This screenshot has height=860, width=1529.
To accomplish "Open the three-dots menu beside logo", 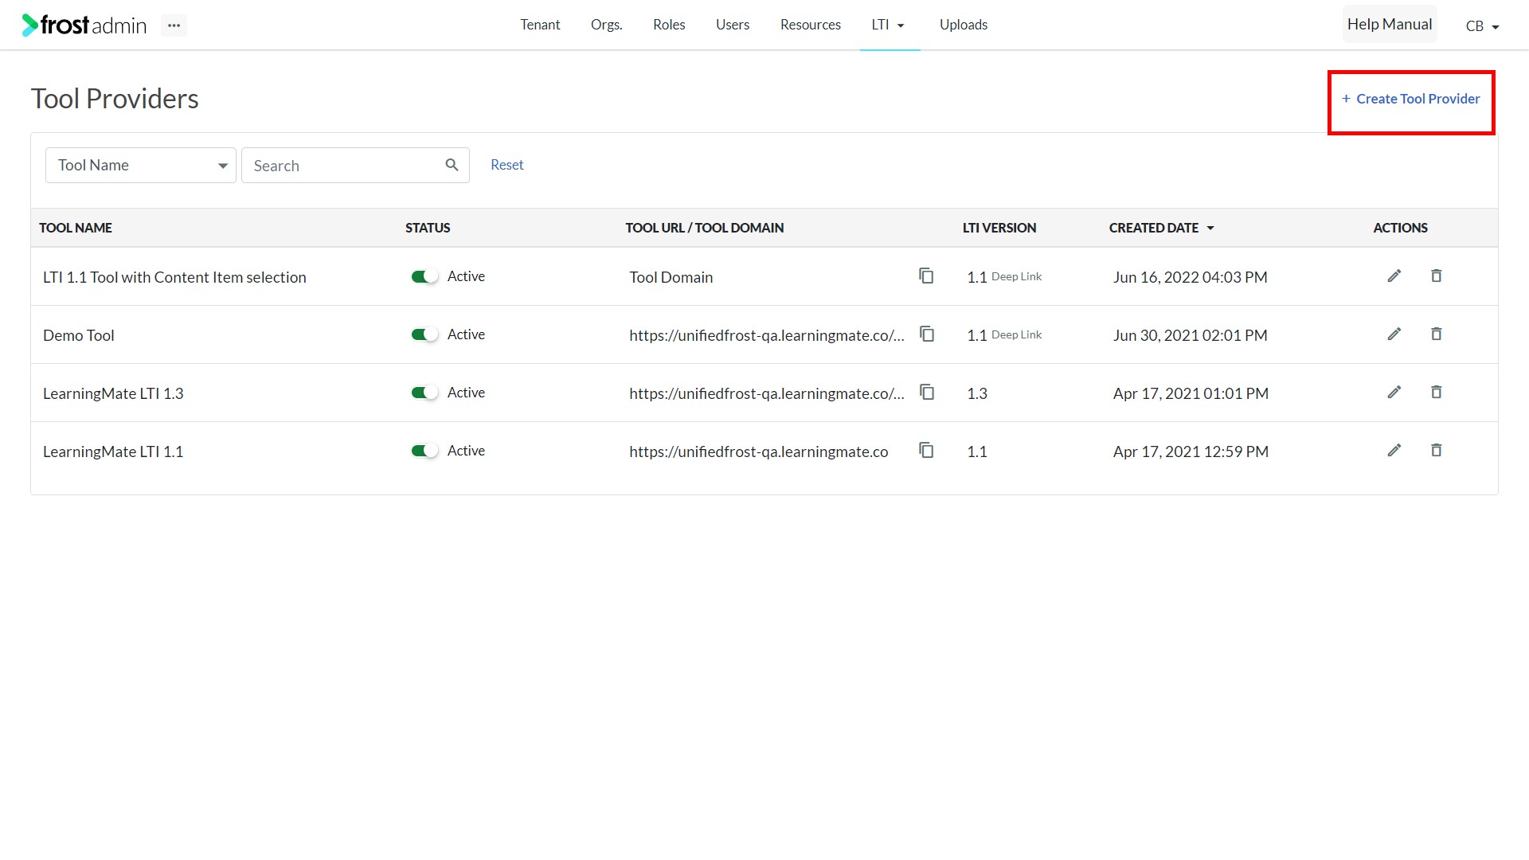I will point(174,25).
